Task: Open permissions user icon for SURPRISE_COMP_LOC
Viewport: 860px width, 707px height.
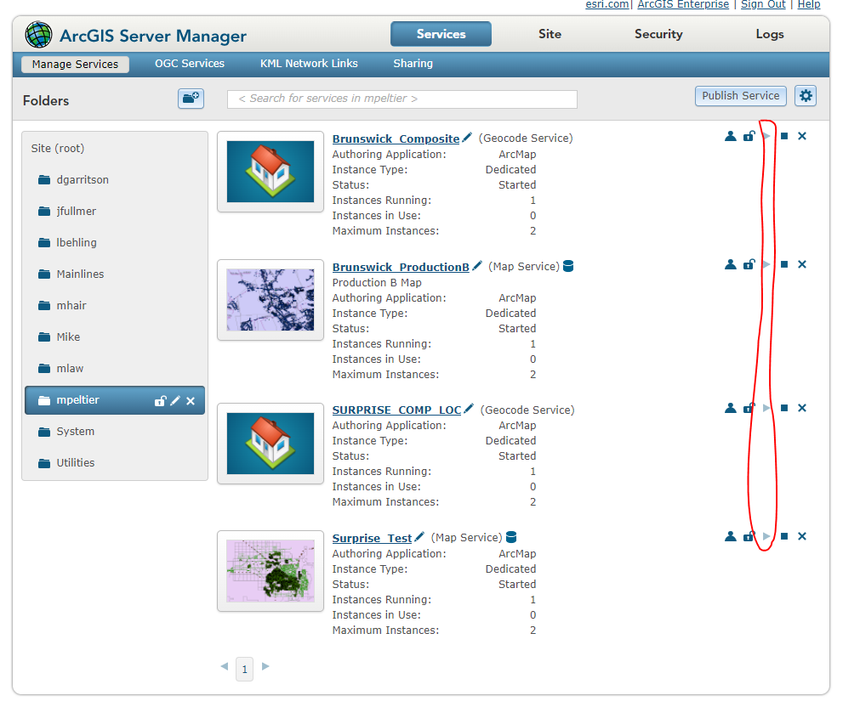Action: tap(731, 408)
